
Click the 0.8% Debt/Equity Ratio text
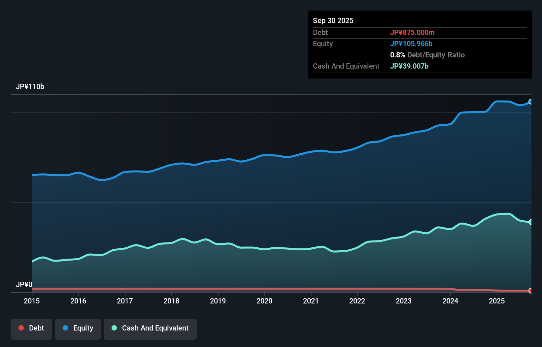coord(427,55)
